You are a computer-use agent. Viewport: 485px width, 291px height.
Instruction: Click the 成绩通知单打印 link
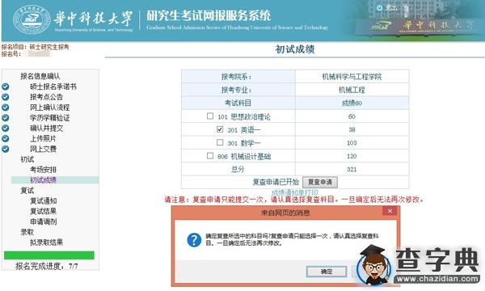[x=295, y=192]
